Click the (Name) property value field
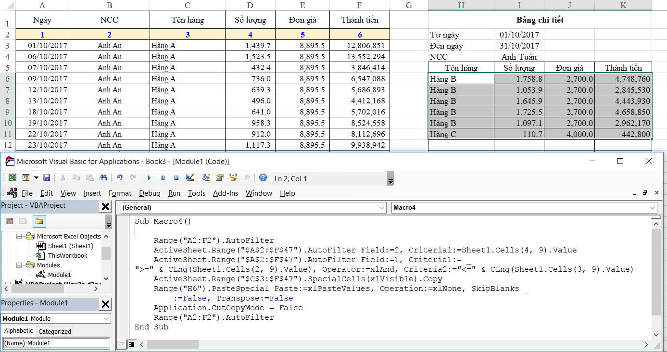Screen dimensions: 667x352 (x=68, y=343)
